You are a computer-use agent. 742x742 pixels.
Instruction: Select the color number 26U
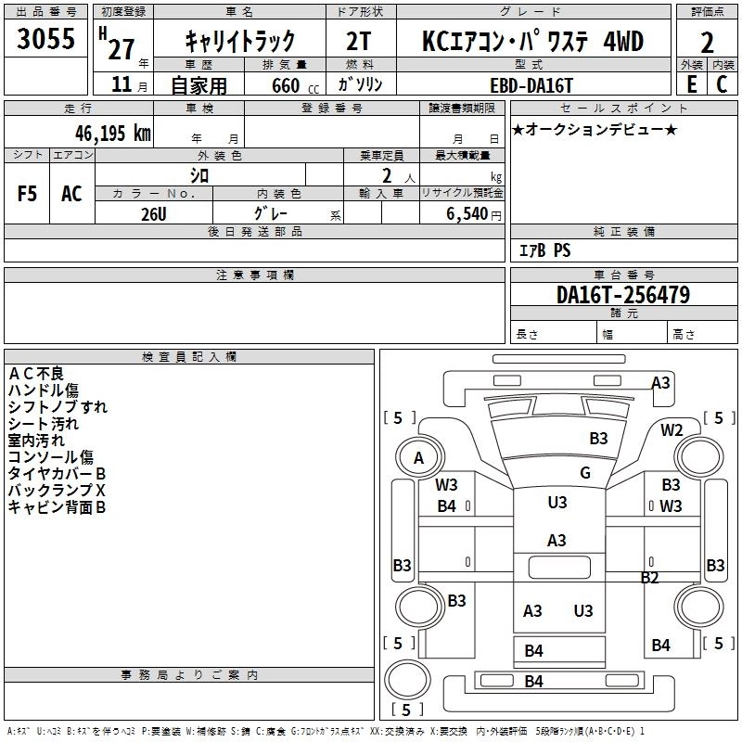click(x=154, y=212)
